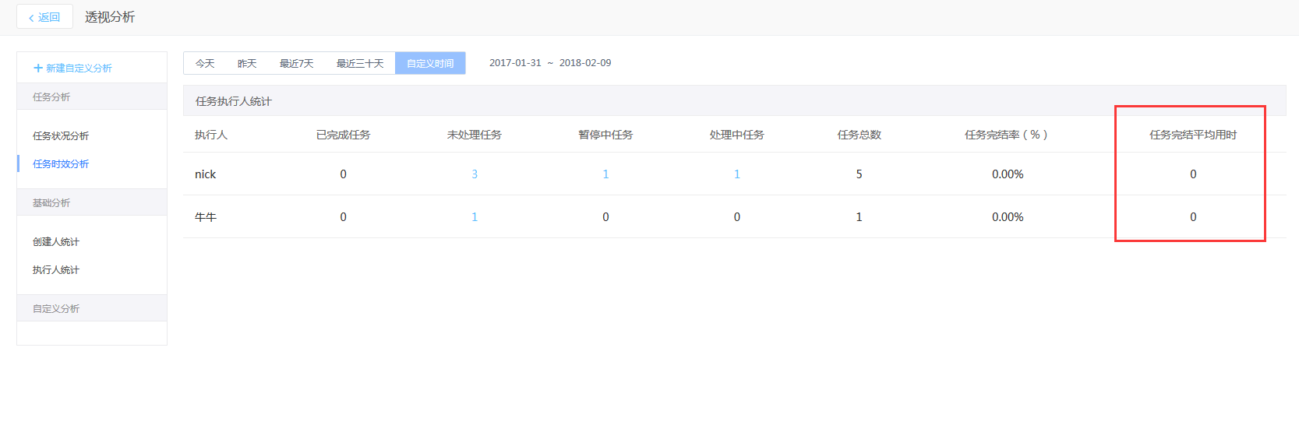The width and height of the screenshot is (1299, 432).
Task: Click the 任务完结率（%） column header
Action: point(1007,135)
